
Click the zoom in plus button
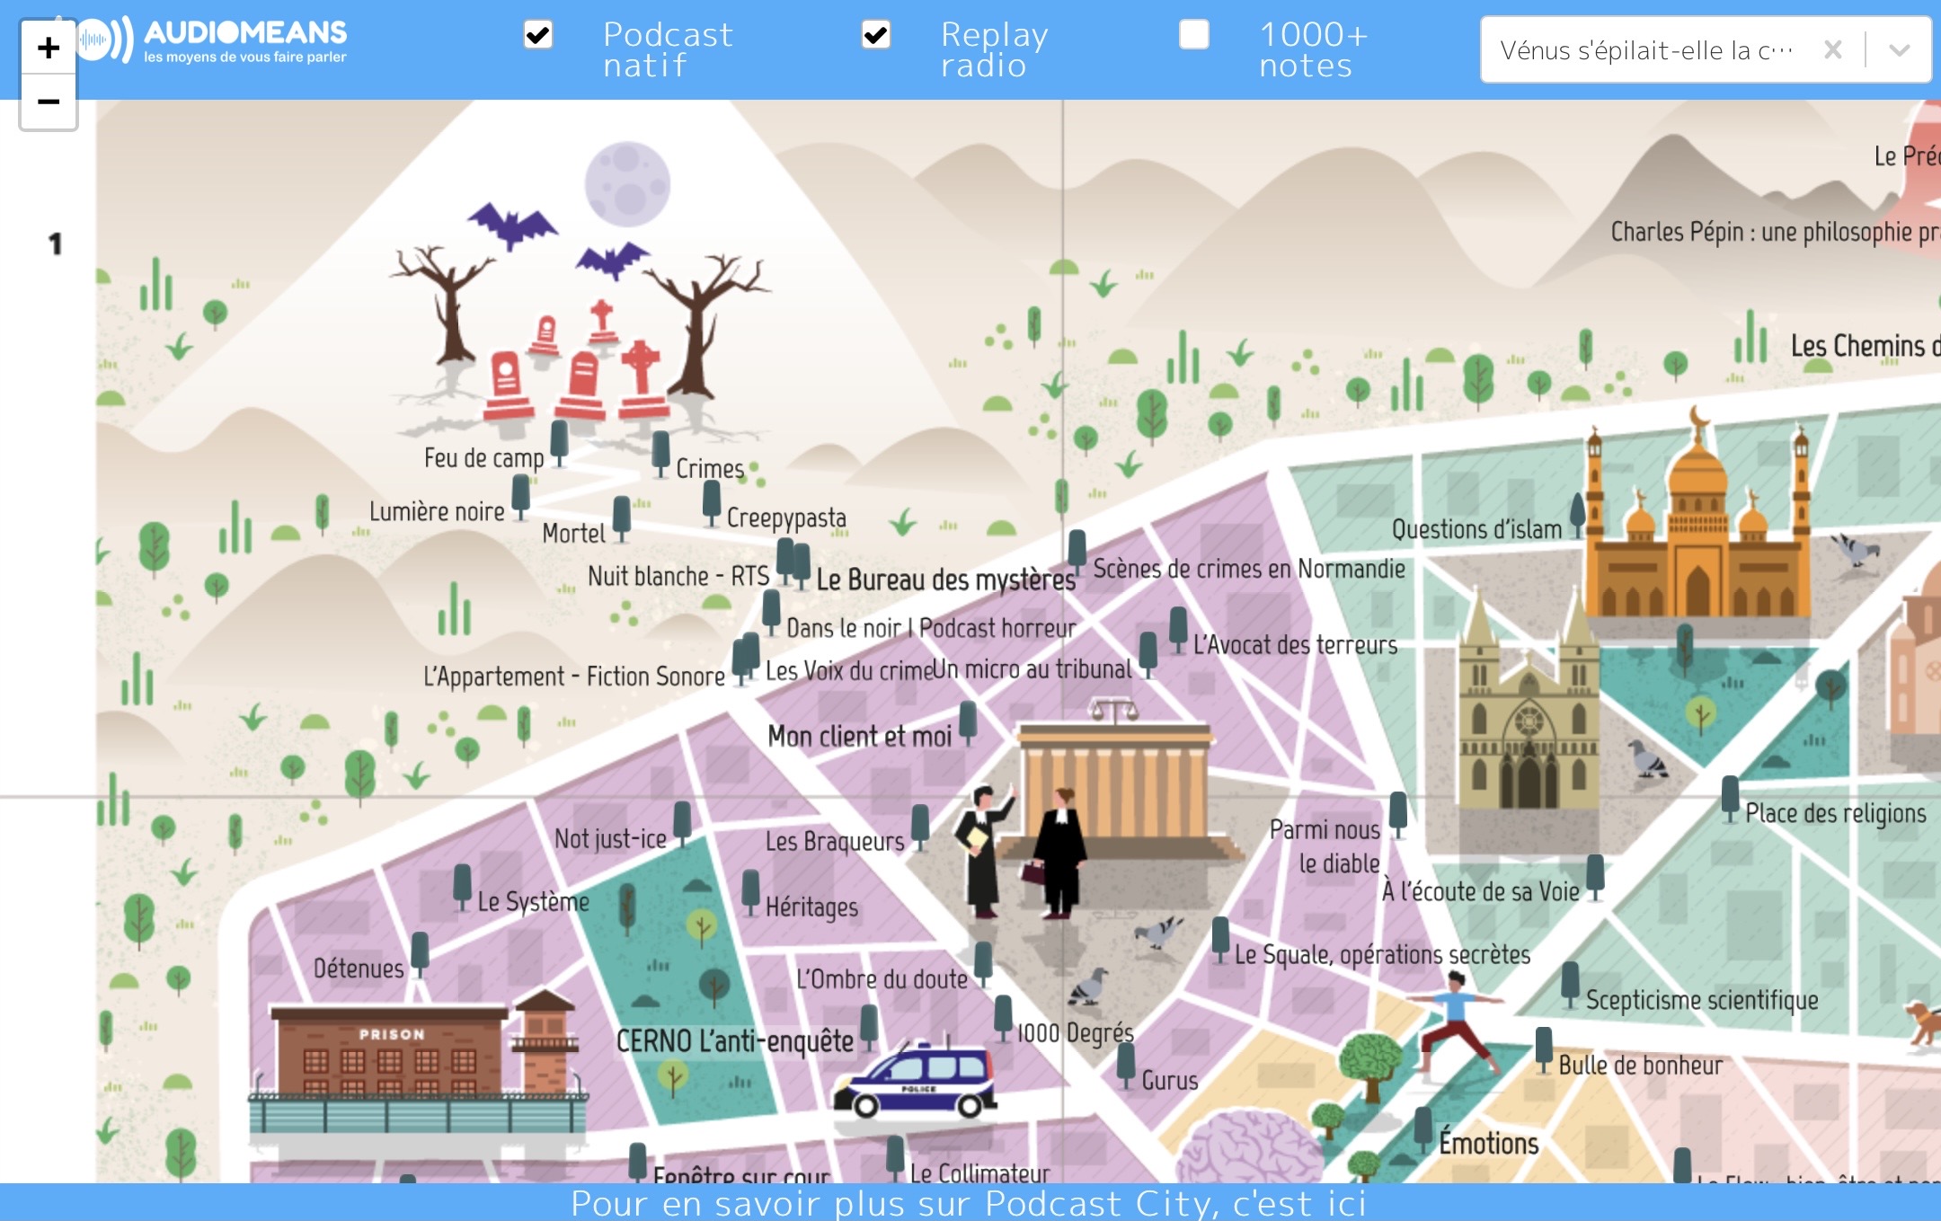[x=49, y=48]
